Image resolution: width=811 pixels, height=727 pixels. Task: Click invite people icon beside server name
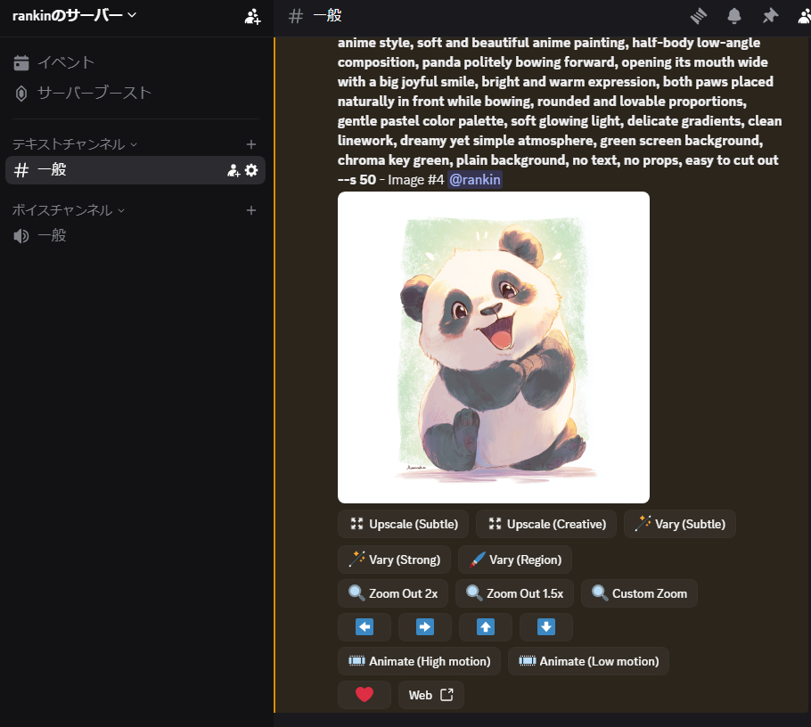click(252, 16)
